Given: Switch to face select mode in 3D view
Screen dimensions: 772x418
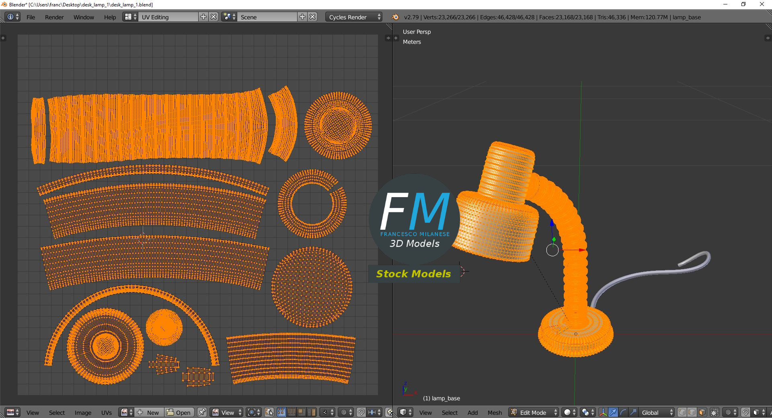Looking at the screenshot, I should 702,412.
